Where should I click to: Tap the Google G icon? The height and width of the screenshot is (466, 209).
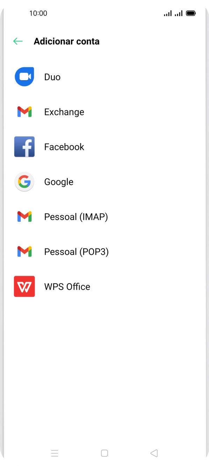[x=24, y=182]
